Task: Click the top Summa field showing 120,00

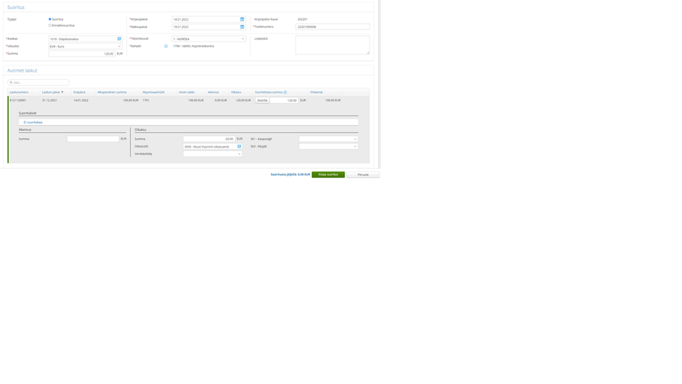Action: click(x=82, y=53)
